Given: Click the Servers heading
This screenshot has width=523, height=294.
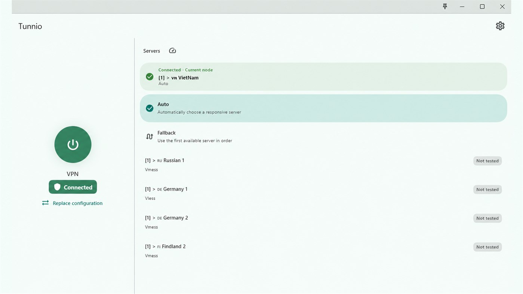Looking at the screenshot, I should [151, 51].
